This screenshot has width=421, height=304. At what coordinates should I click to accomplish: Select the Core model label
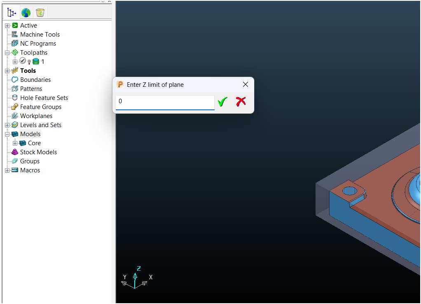(x=34, y=144)
